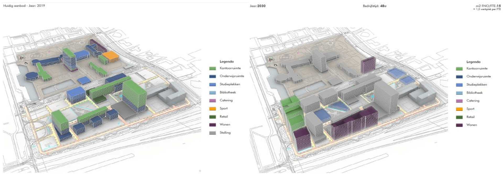Select 'Wonen' label in the 2019 legend

coord(225,125)
